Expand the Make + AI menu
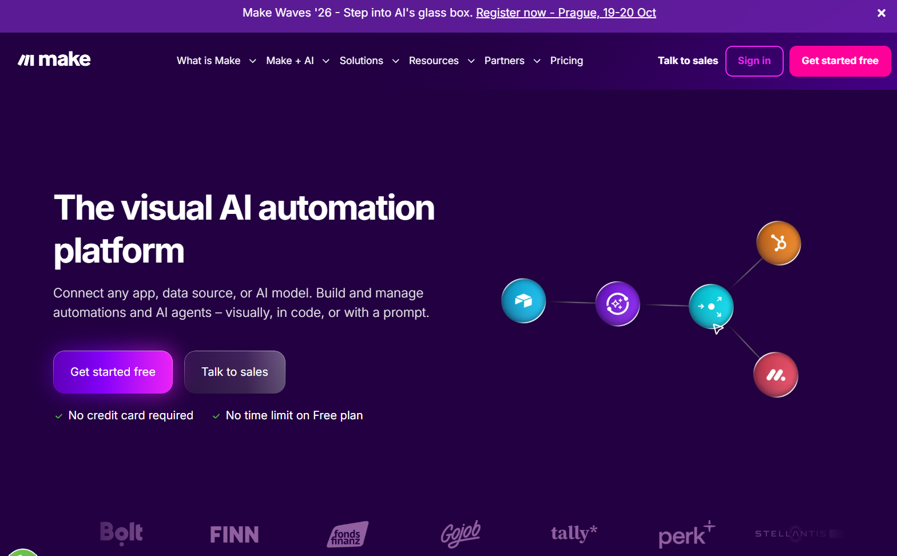 tap(297, 61)
